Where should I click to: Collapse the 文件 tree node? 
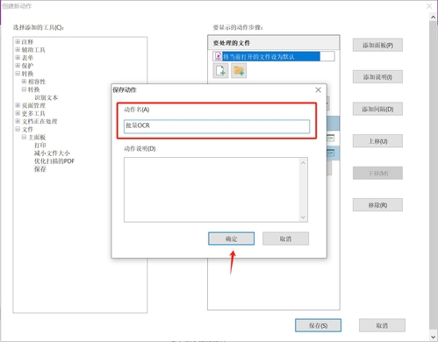tap(18, 129)
